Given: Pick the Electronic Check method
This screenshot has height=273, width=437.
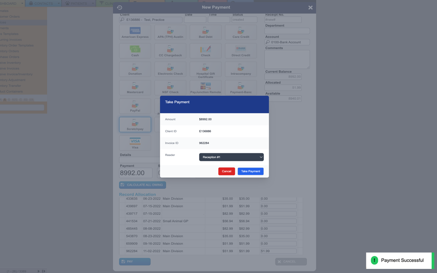Looking at the screenshot, I should pyautogui.click(x=170, y=69).
